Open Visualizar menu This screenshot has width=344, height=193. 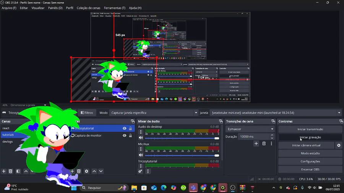(38, 8)
